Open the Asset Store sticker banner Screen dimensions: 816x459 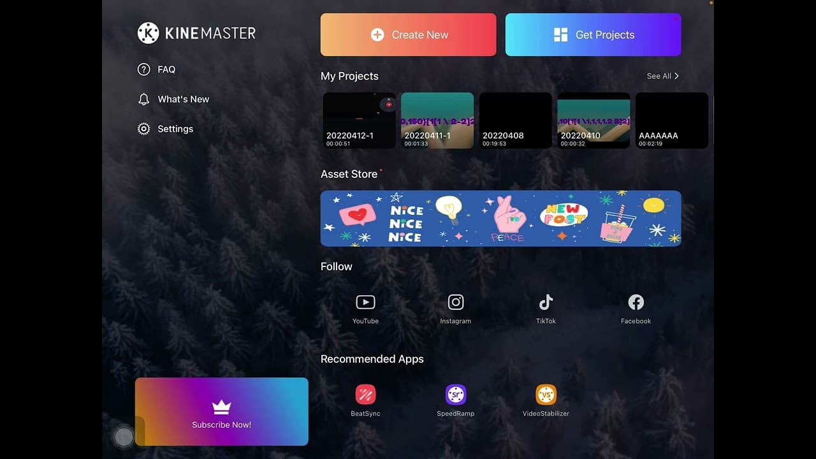[x=501, y=219]
